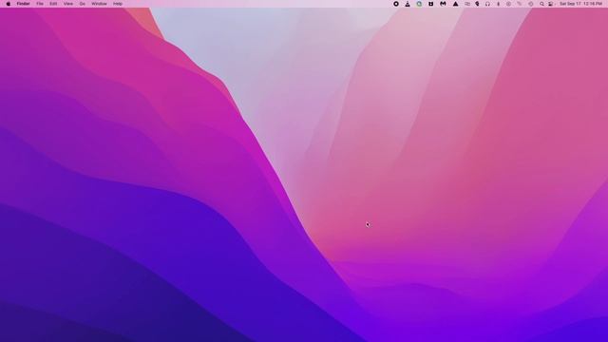Open the File menu
Image resolution: width=608 pixels, height=342 pixels.
(x=40, y=4)
